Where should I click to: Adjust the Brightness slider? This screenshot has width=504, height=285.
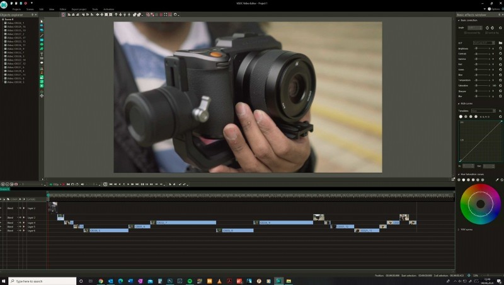tap(483, 49)
